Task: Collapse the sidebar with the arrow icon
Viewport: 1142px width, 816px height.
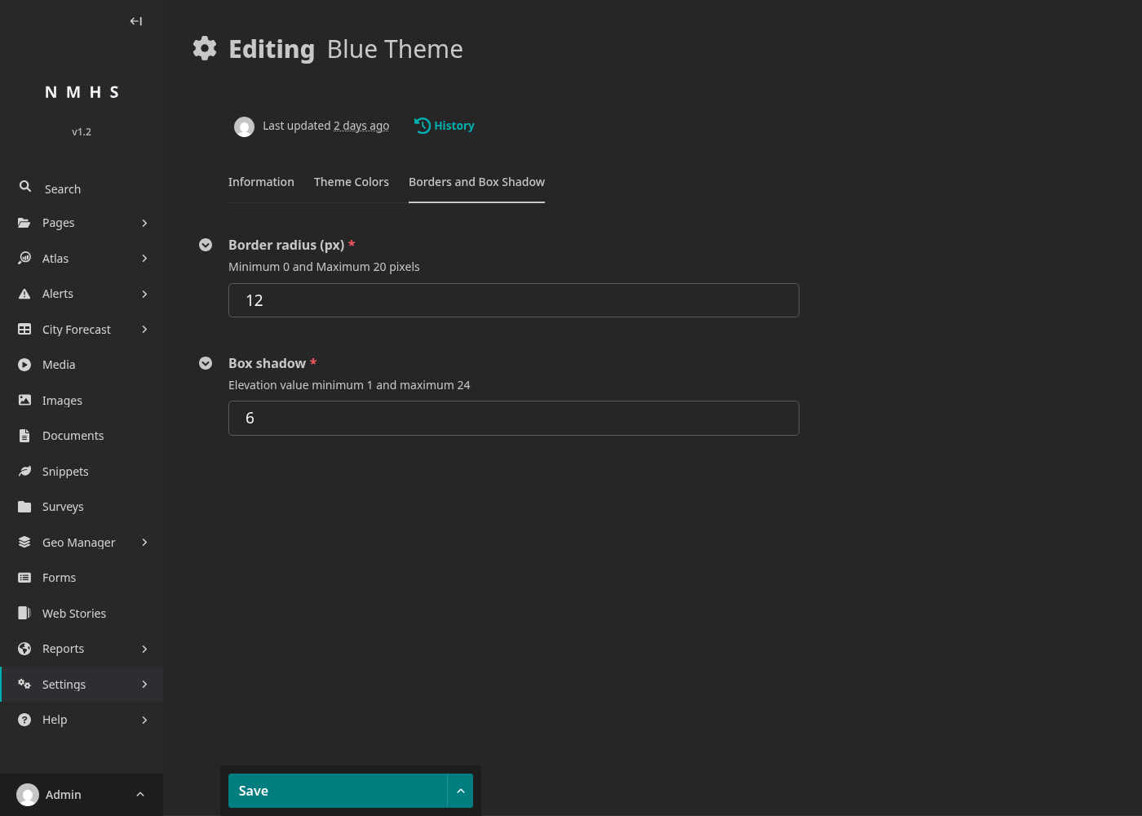Action: (x=136, y=21)
